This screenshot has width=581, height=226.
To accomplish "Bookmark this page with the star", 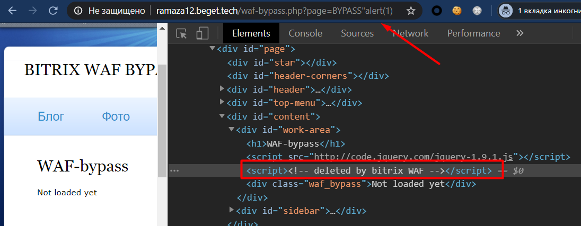I will click(410, 11).
